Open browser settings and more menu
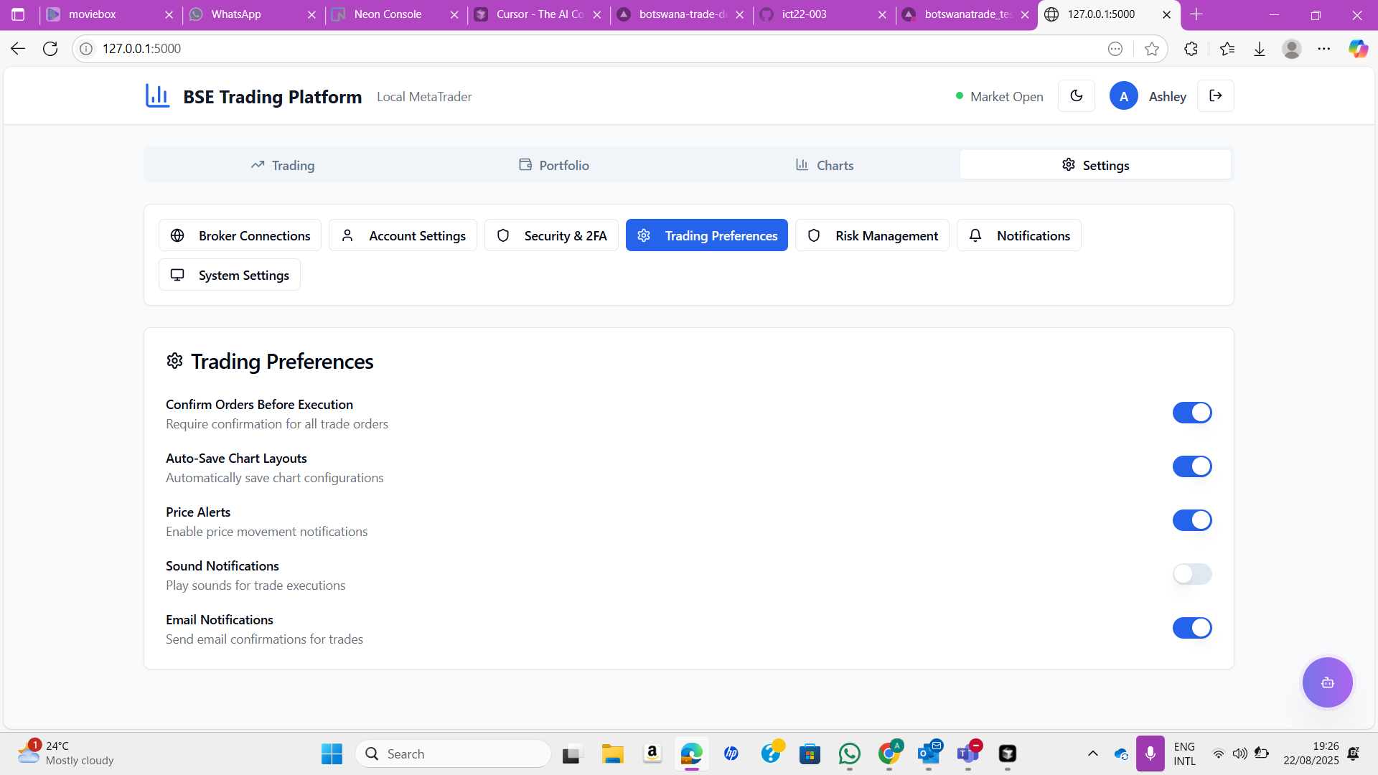 coord(1323,49)
